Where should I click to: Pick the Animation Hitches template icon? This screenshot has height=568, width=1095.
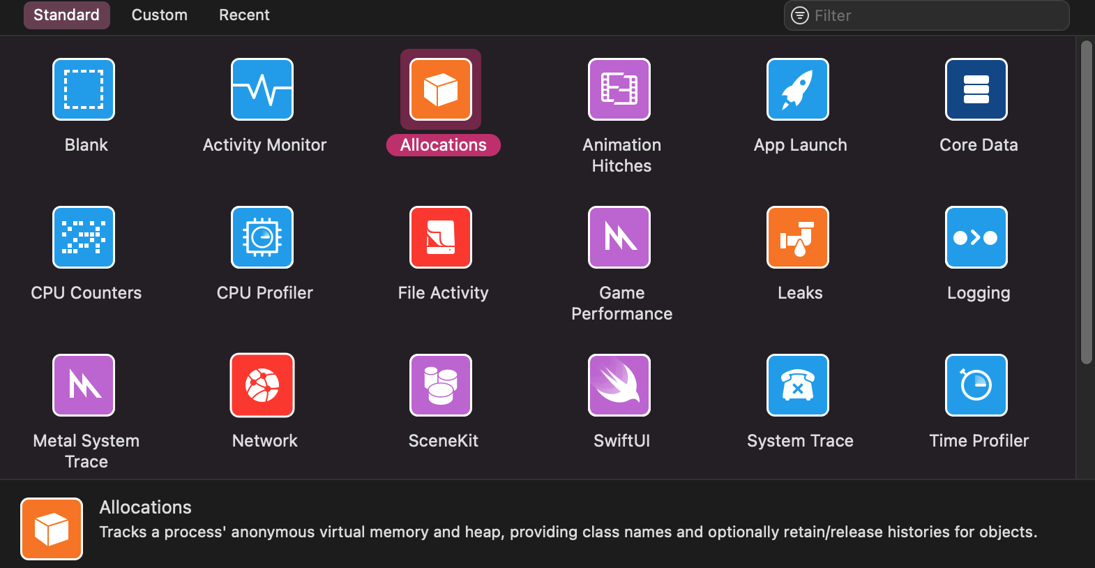(x=619, y=89)
